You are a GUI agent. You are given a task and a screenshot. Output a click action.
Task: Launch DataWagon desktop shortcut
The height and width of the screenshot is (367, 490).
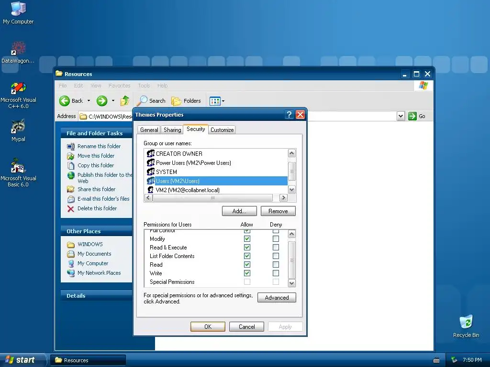tap(18, 53)
